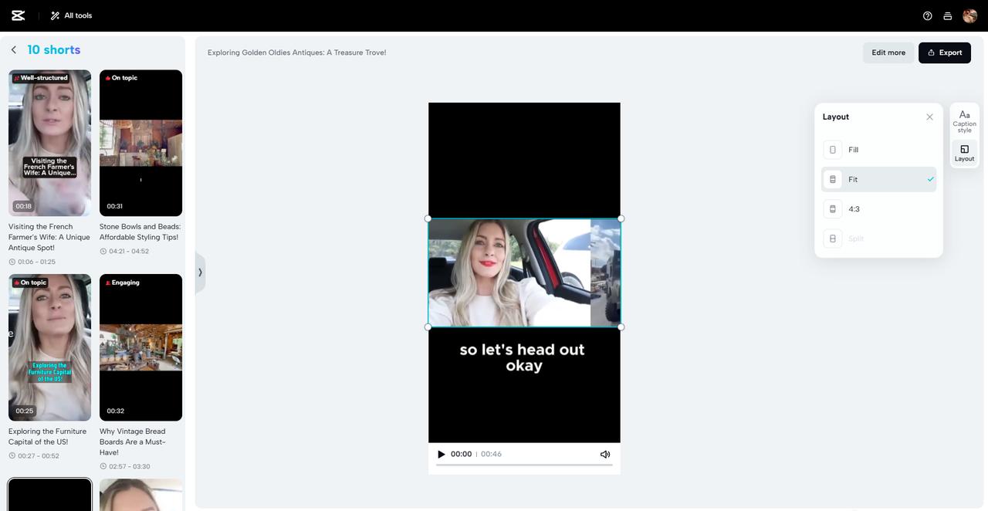Play the video preview
Screen dimensions: 988x511
442,454
